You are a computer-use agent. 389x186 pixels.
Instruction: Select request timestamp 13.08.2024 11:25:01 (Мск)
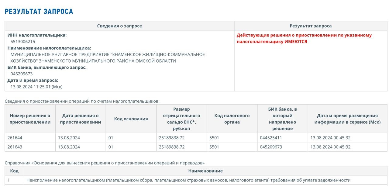36,87
